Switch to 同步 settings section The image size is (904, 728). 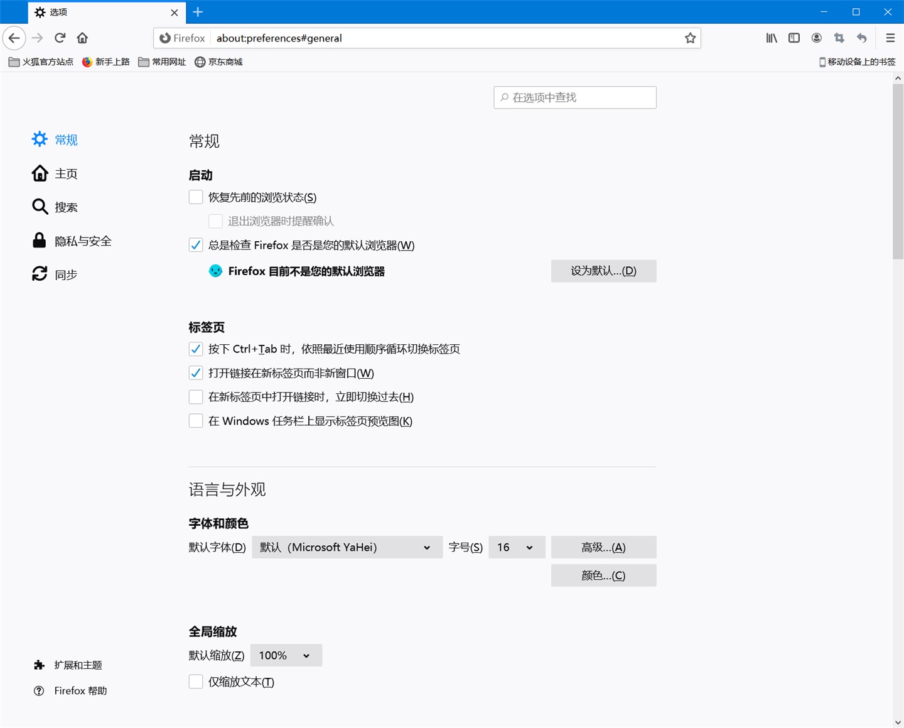[x=66, y=274]
